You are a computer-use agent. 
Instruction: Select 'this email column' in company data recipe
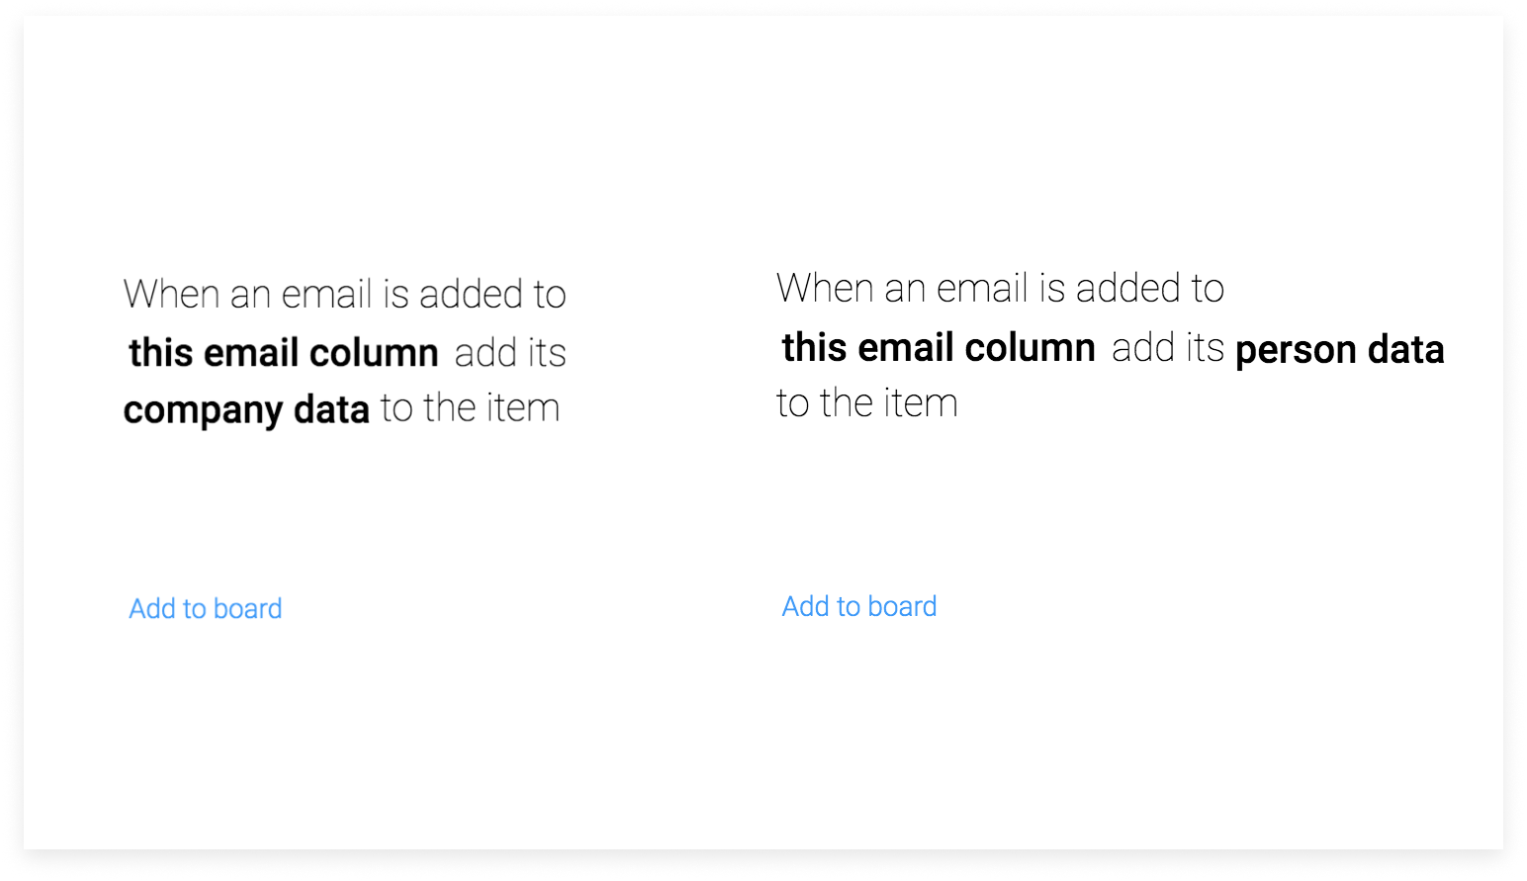coord(284,352)
